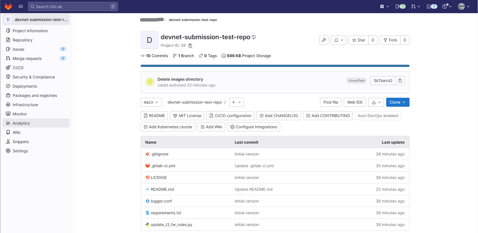The image size is (478, 233).
Task: Click the wrench admin icon button
Action: coord(324,40)
